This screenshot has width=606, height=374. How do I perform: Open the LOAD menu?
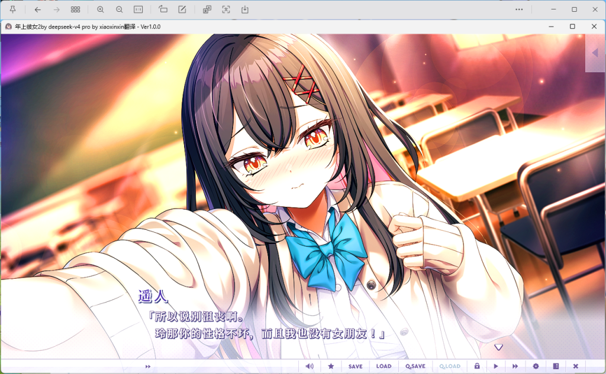click(x=383, y=366)
